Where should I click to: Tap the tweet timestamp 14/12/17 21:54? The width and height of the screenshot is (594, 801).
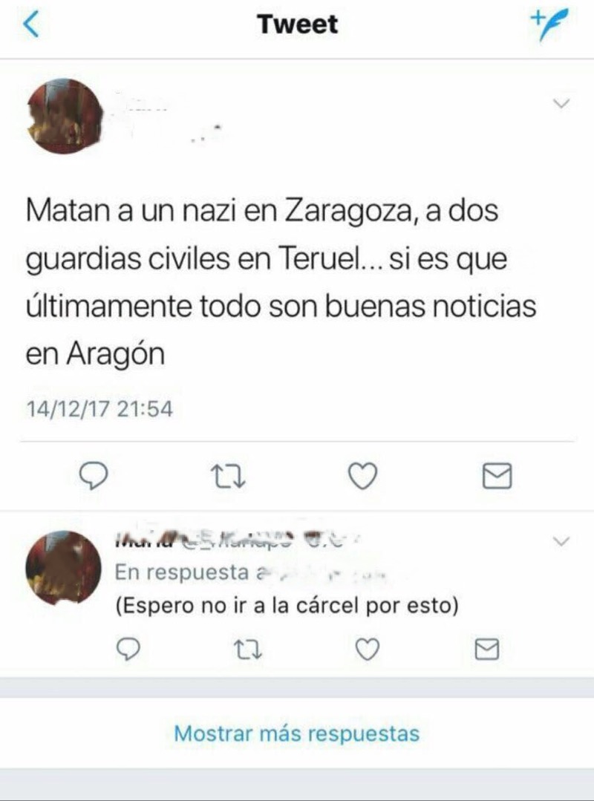(x=99, y=409)
